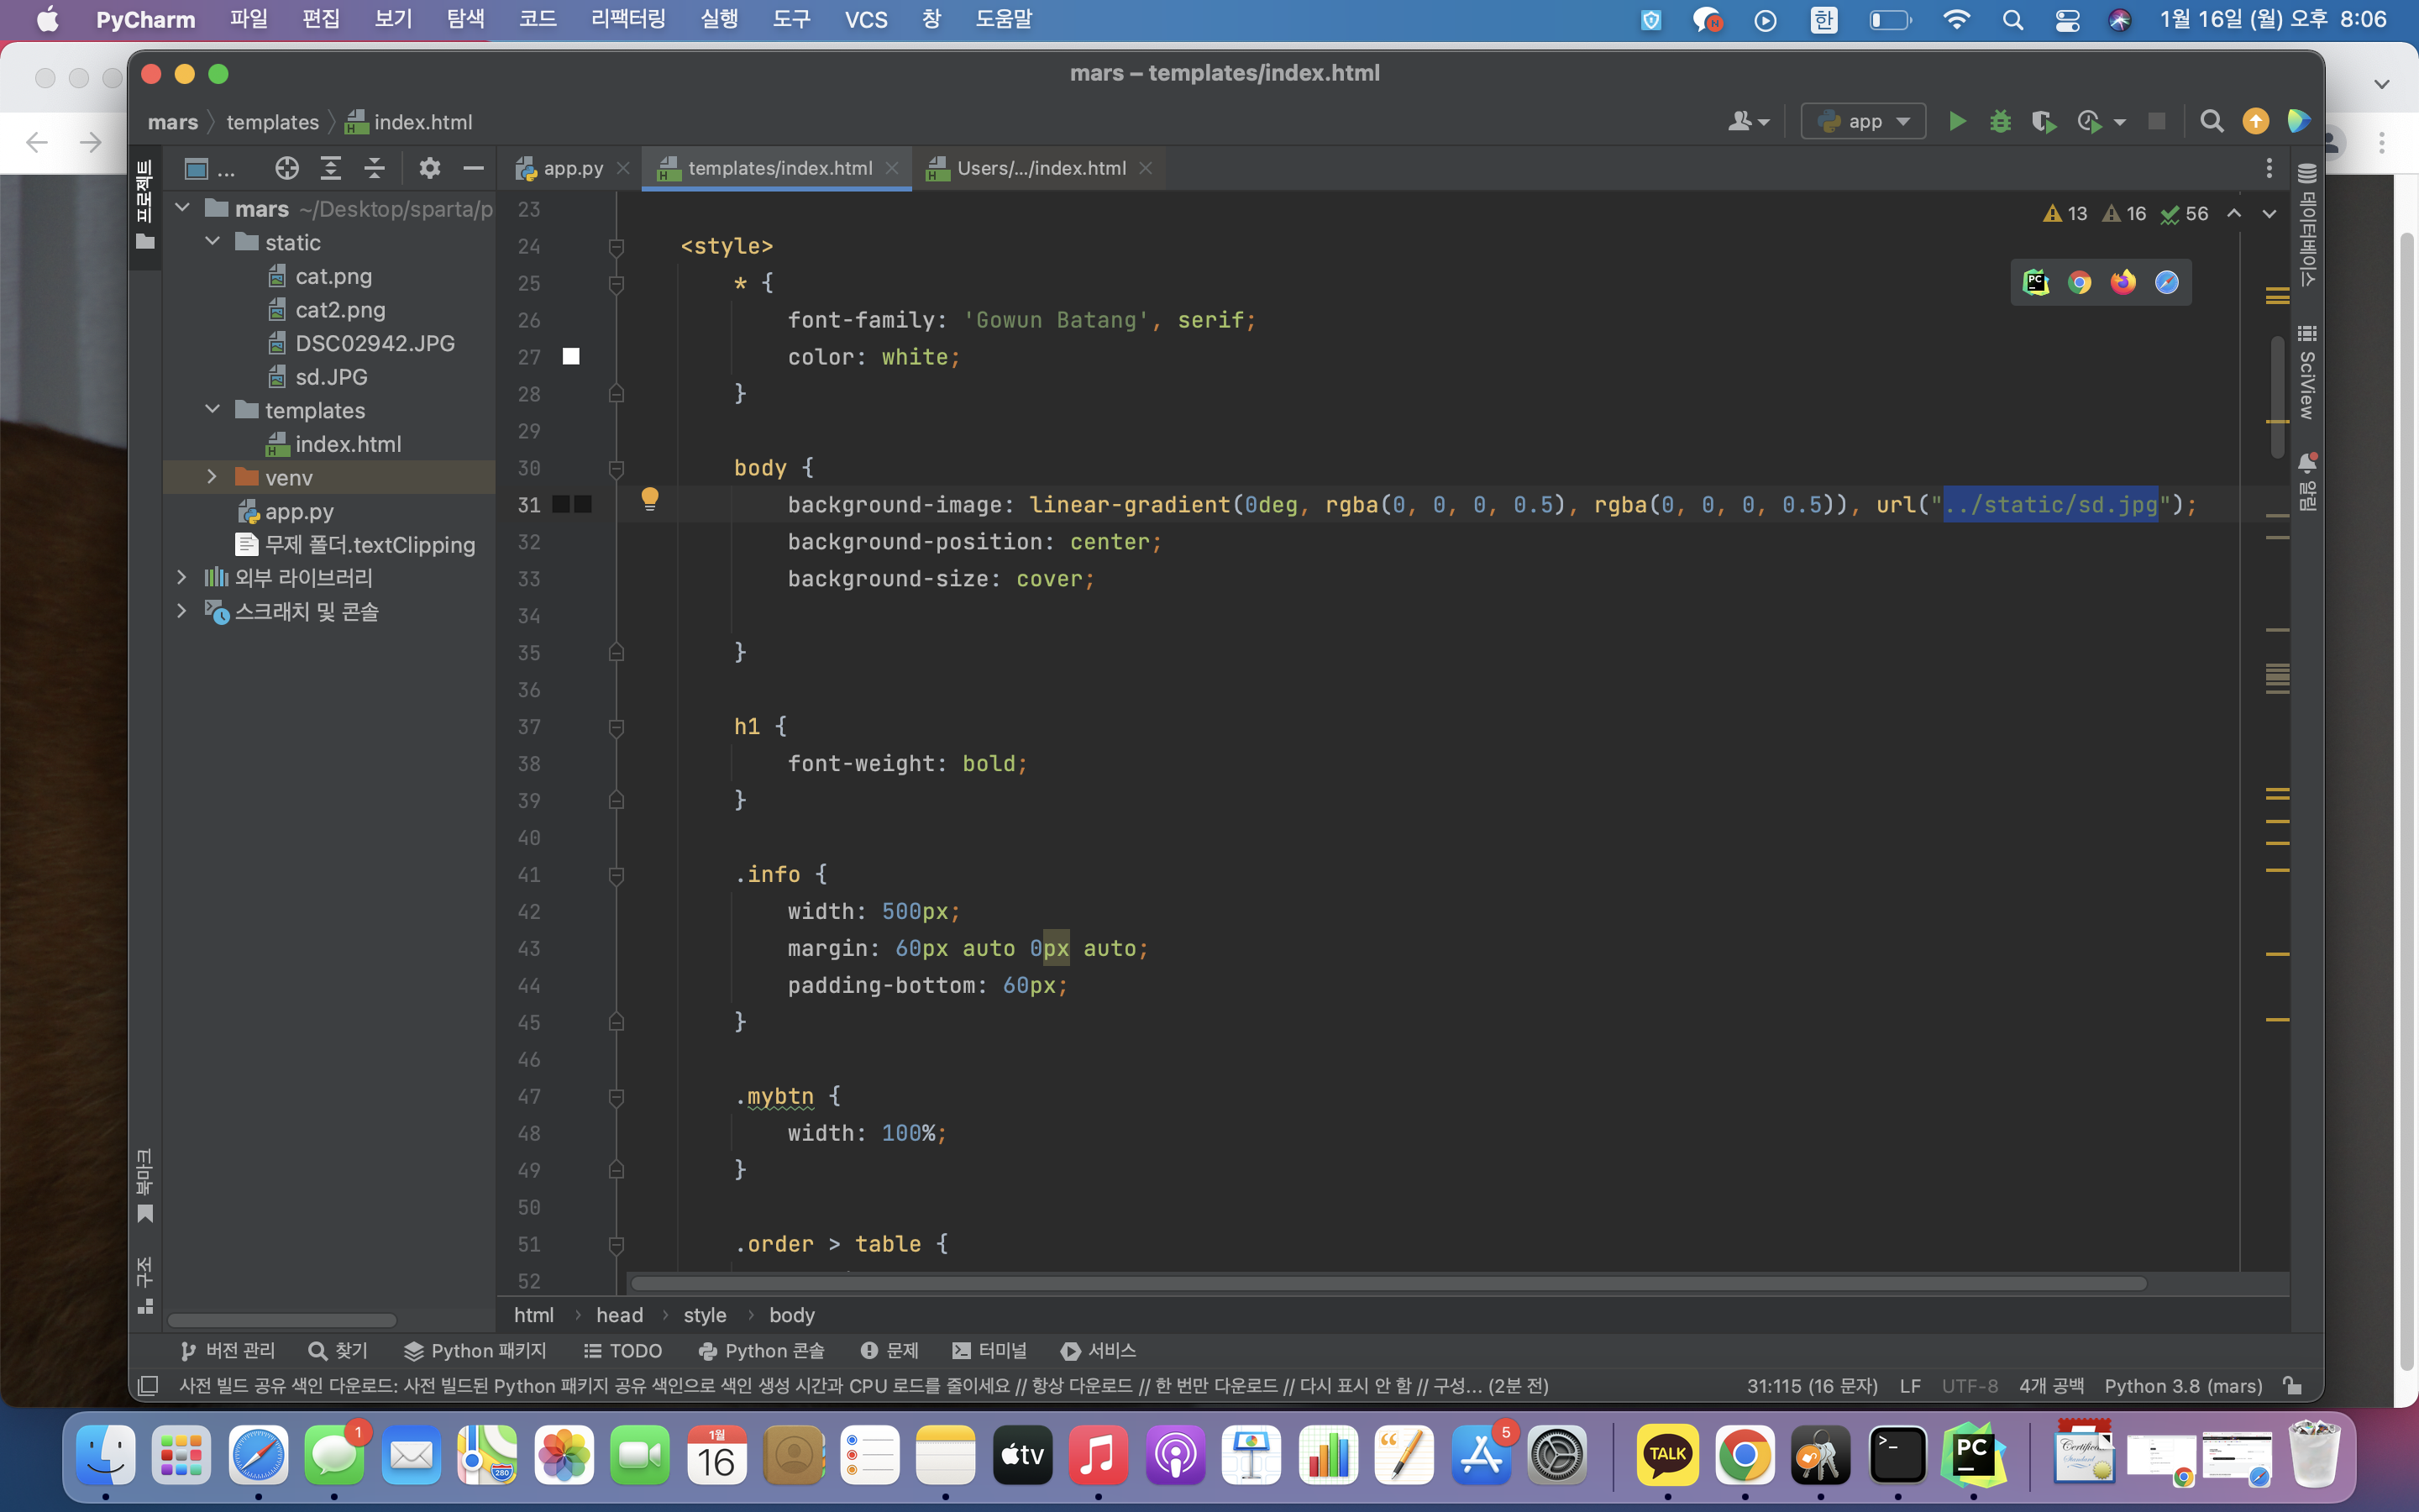Open the Bookmarks tool window stripe
The image size is (2419, 1512).
coord(145,1186)
